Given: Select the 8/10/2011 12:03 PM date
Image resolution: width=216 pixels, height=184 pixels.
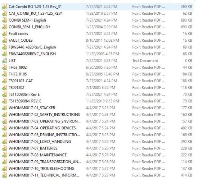Looking at the screenshot, I should pyautogui.click(x=103, y=40).
